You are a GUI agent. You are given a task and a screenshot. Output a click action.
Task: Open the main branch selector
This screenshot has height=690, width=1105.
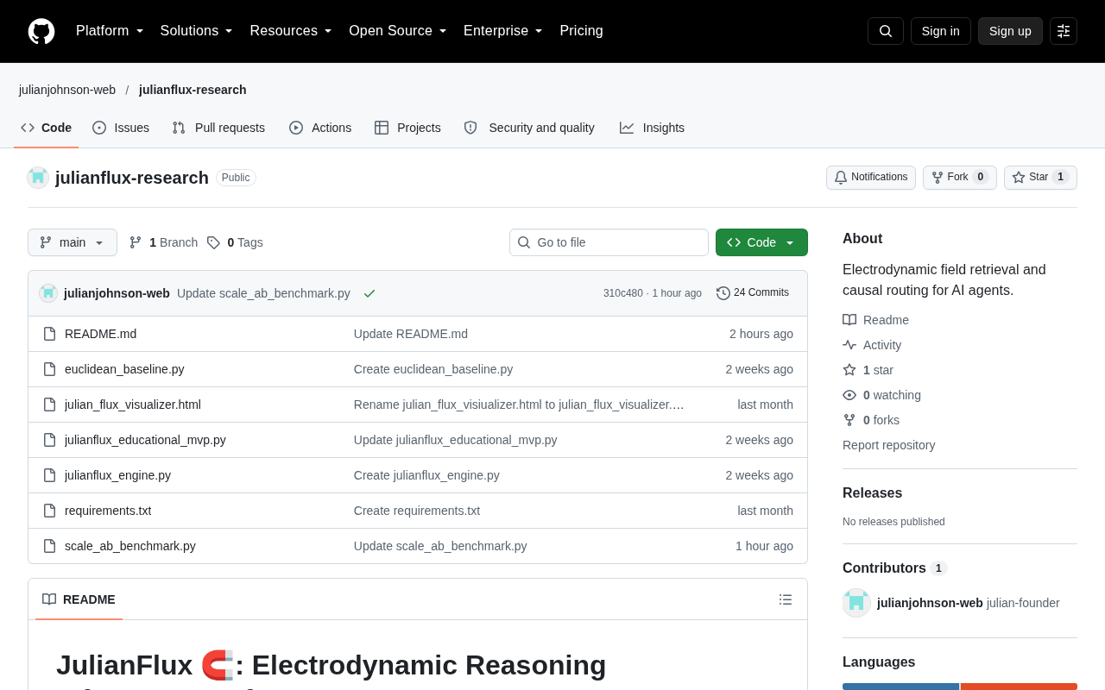[73, 242]
